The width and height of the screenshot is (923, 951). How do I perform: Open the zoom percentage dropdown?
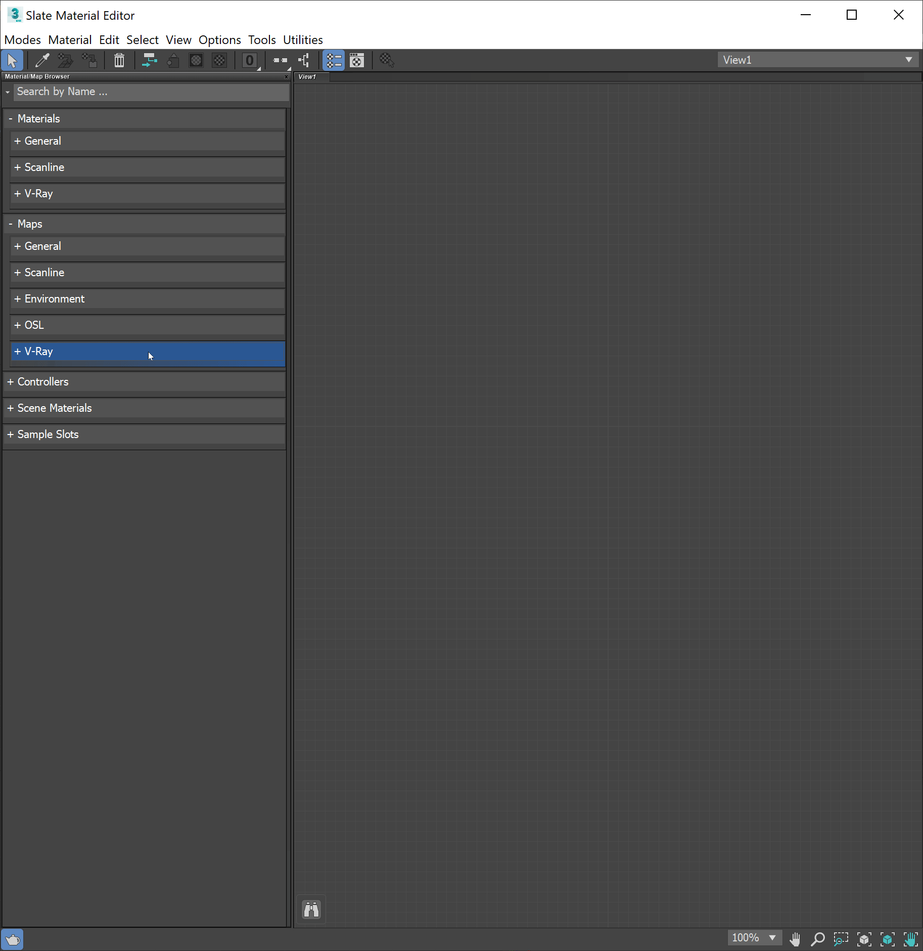[x=773, y=938]
